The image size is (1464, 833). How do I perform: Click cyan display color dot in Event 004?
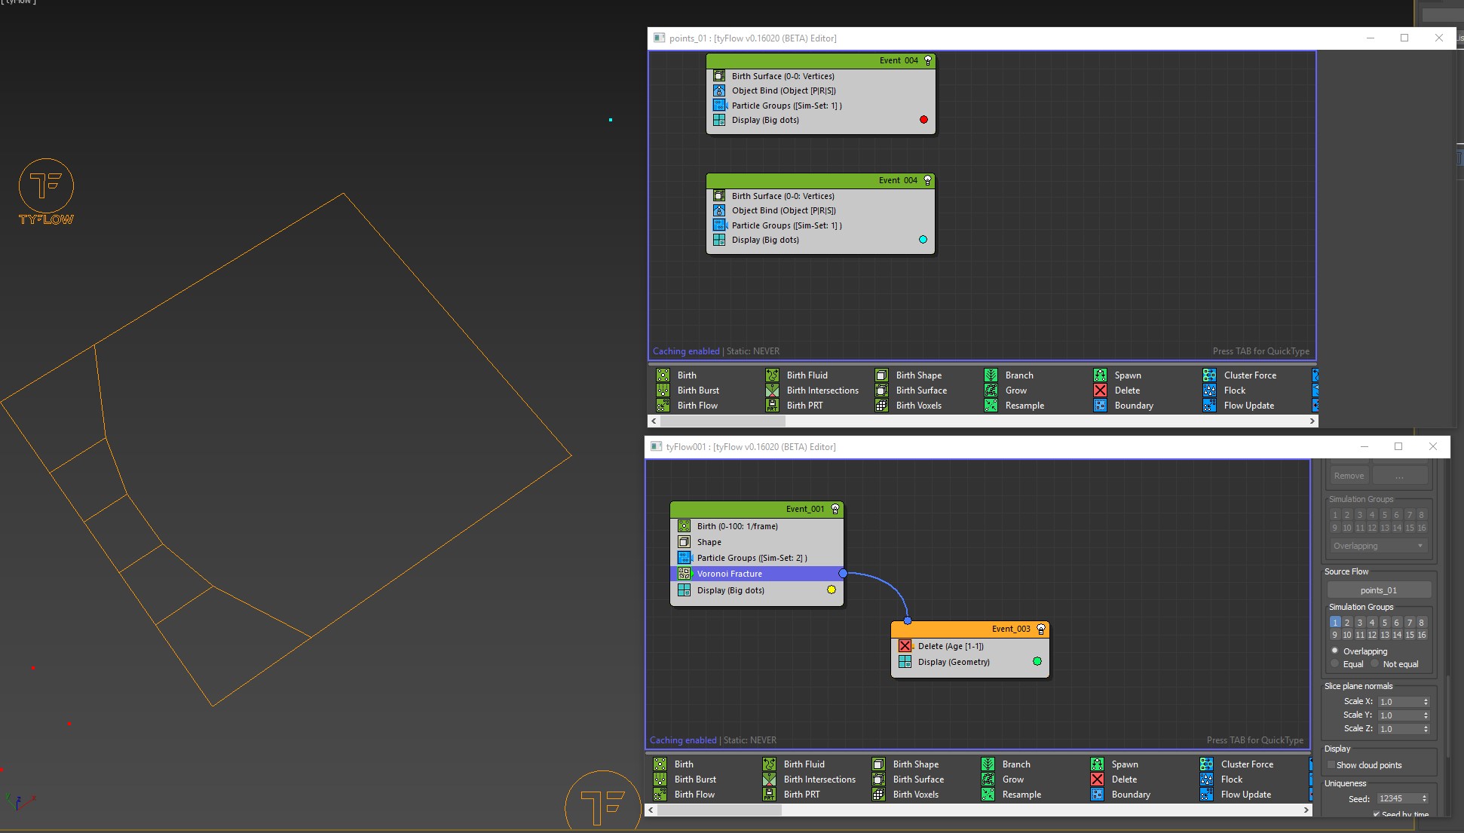(x=923, y=240)
